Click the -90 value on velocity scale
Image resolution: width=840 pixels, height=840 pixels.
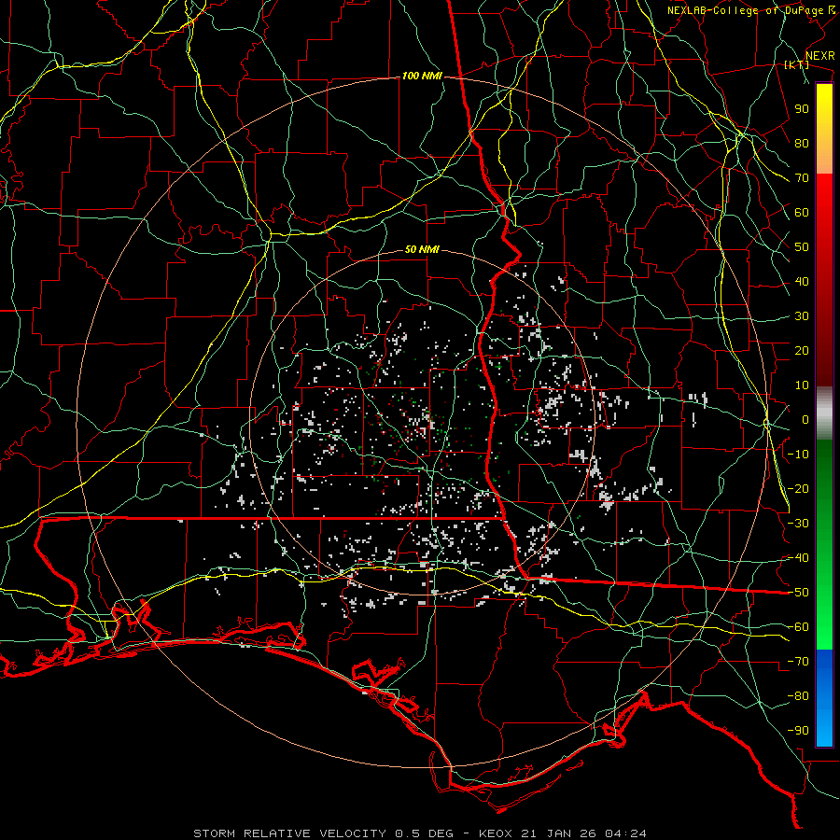[x=798, y=731]
